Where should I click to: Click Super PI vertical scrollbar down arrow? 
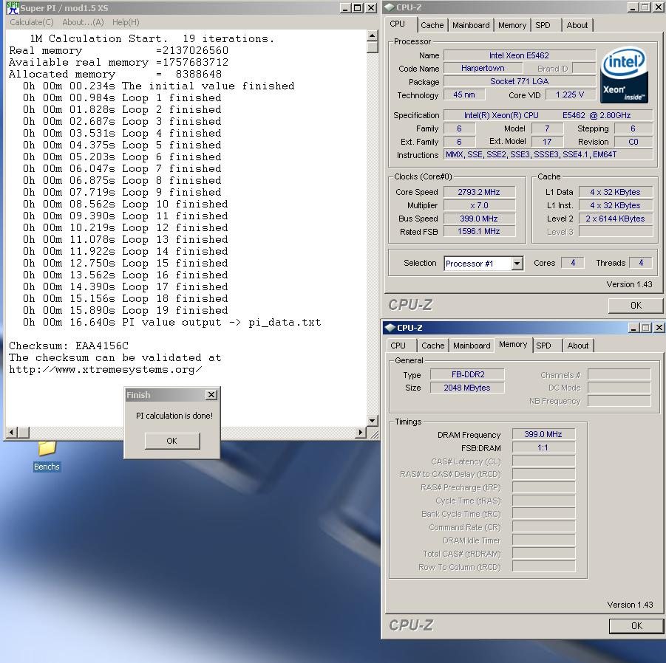click(x=372, y=421)
